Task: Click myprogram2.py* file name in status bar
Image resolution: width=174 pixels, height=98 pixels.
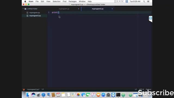Action: click(x=33, y=90)
